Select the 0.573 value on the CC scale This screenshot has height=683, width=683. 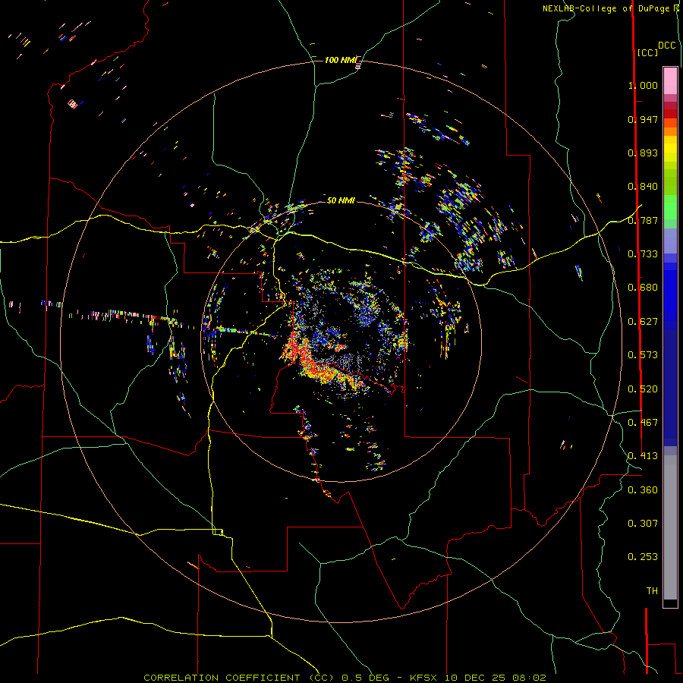click(x=643, y=354)
